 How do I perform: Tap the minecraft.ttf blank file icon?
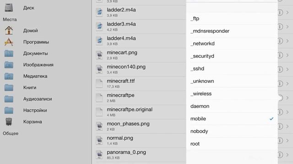click(x=99, y=83)
